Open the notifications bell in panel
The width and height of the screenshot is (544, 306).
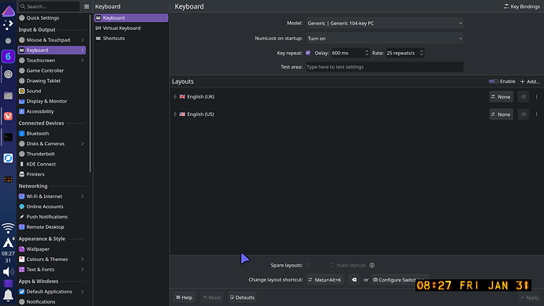click(x=8, y=295)
